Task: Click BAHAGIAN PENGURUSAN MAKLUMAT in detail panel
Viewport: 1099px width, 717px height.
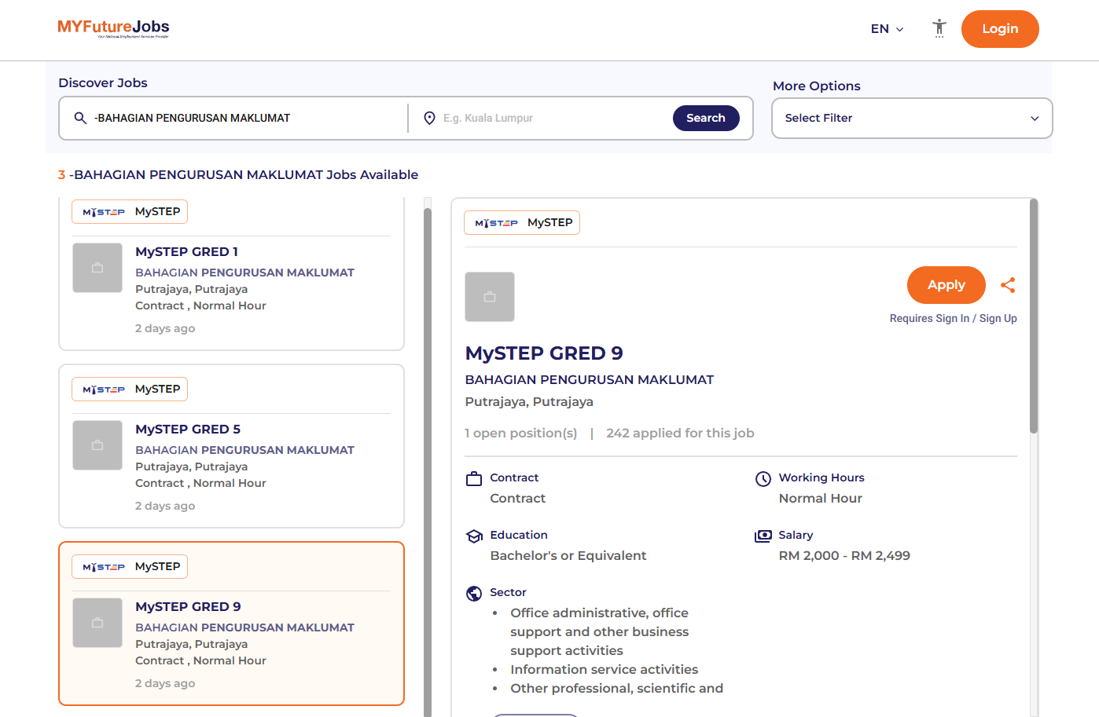Action: click(x=590, y=380)
